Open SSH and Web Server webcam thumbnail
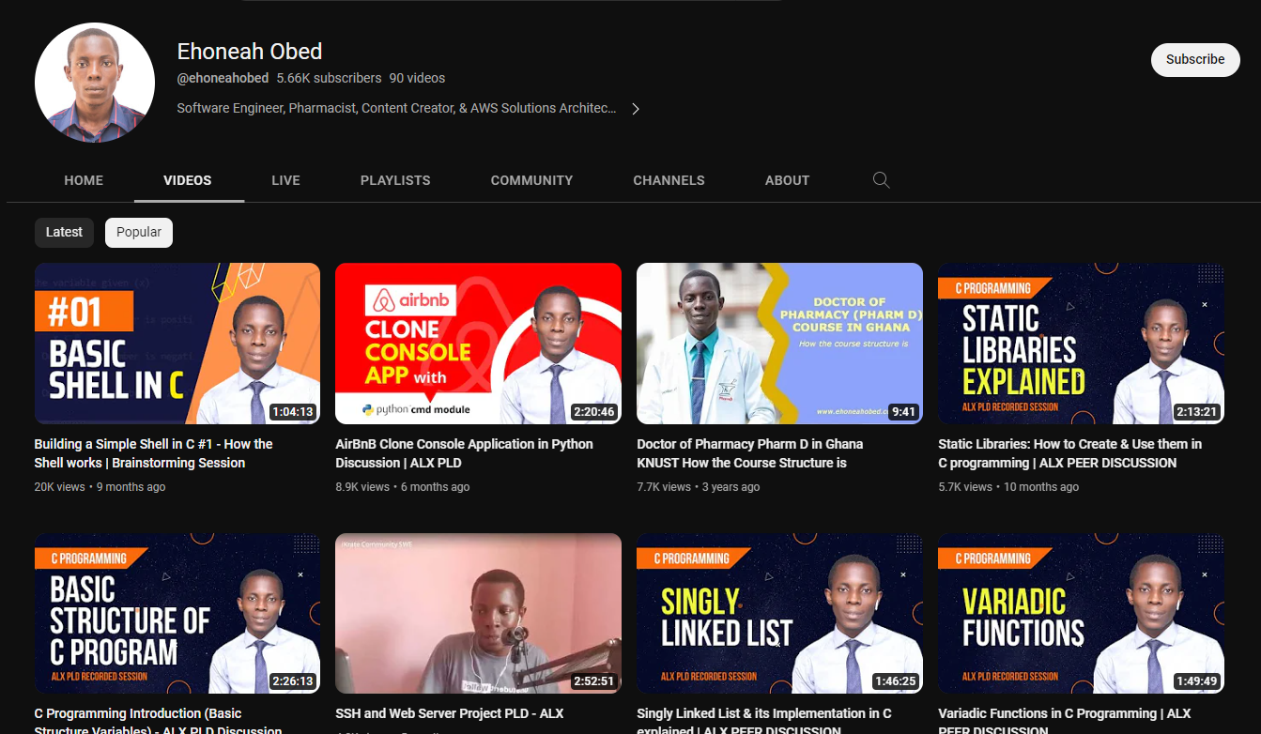Screen dimensions: 1261x734 point(478,614)
